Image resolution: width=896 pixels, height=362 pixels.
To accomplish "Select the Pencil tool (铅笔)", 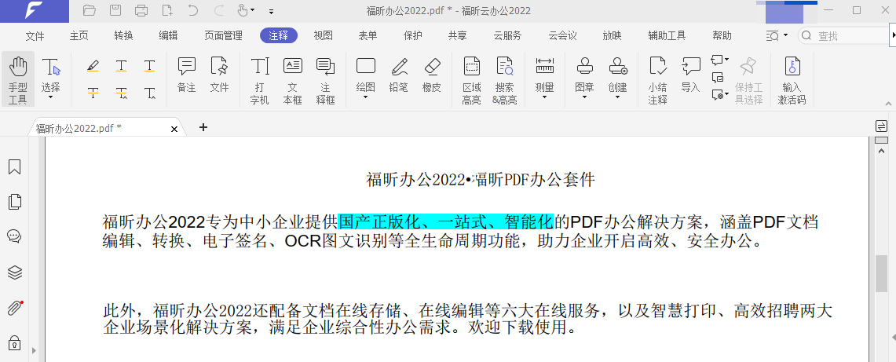I will pyautogui.click(x=399, y=75).
